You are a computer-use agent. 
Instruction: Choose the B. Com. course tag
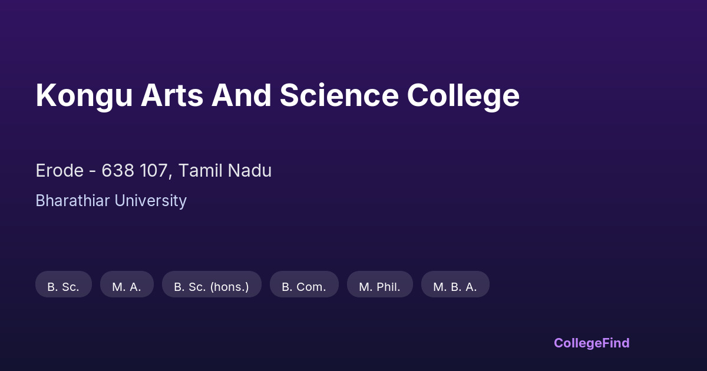pos(304,287)
